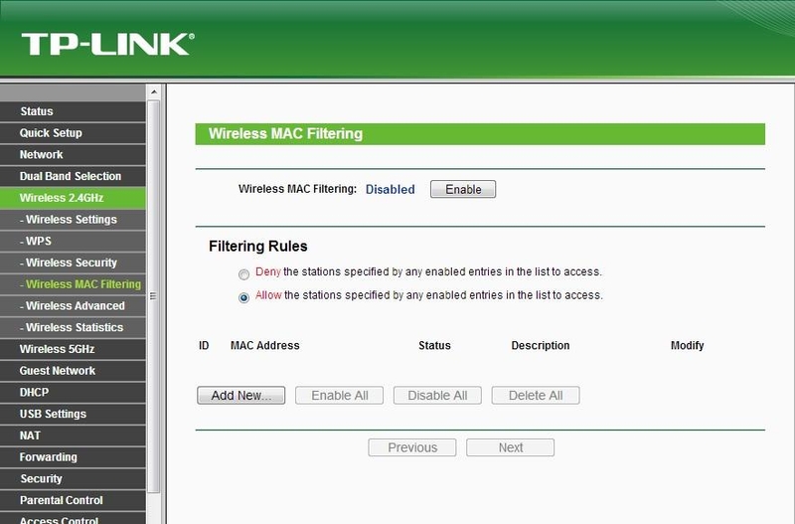Open Wireless Settings submenu
Image resolution: width=795 pixels, height=524 pixels.
click(73, 220)
